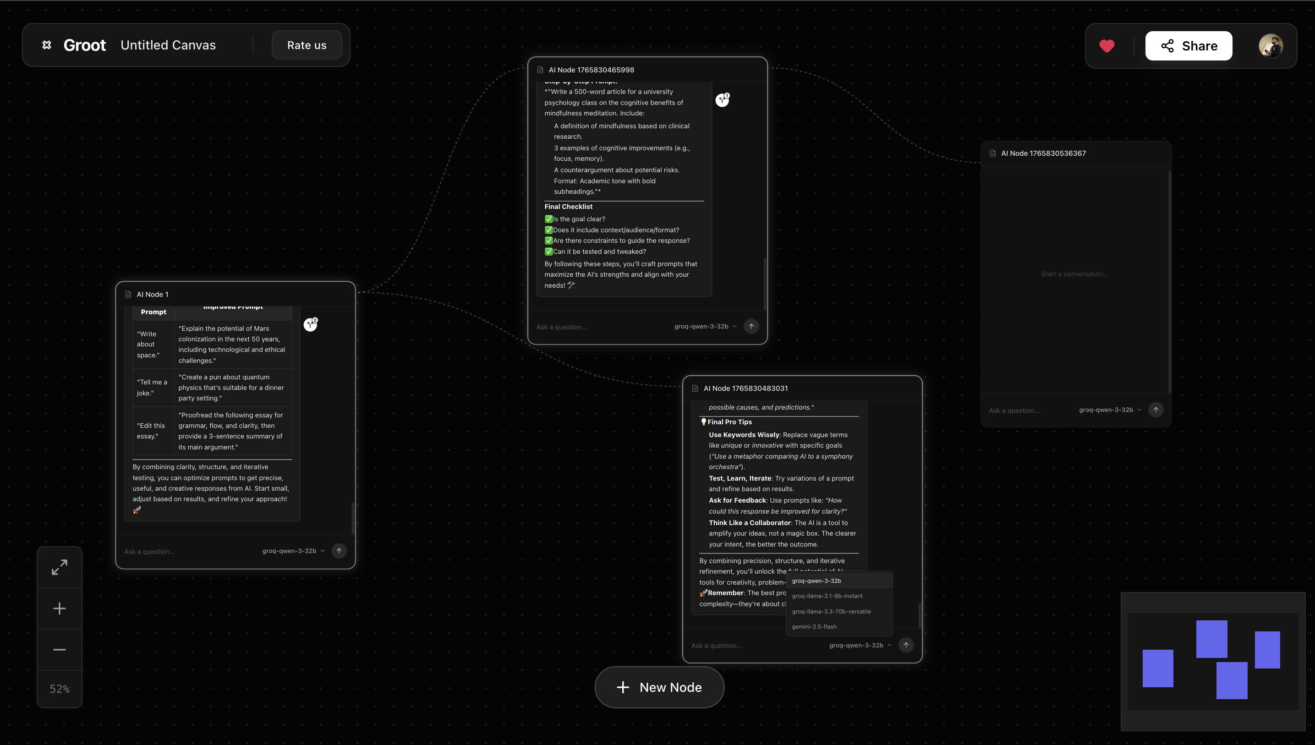Collapse the open model dropdown in node 1765830483031

coord(860,645)
